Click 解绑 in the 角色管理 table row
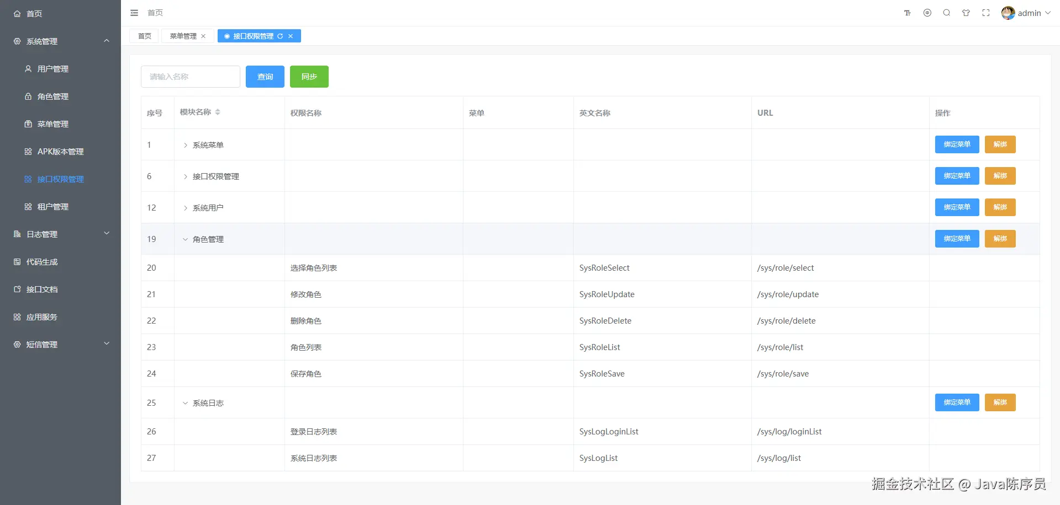Viewport: 1060px width, 505px height. [1000, 239]
